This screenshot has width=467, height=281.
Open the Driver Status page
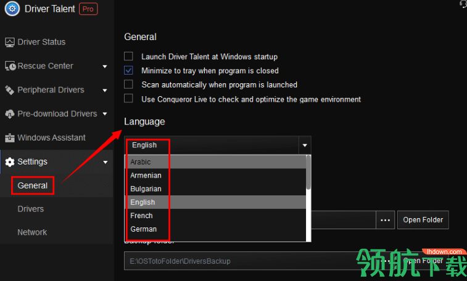[41, 42]
